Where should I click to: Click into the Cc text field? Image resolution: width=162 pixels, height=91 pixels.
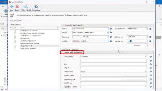pyautogui.click(x=114, y=60)
